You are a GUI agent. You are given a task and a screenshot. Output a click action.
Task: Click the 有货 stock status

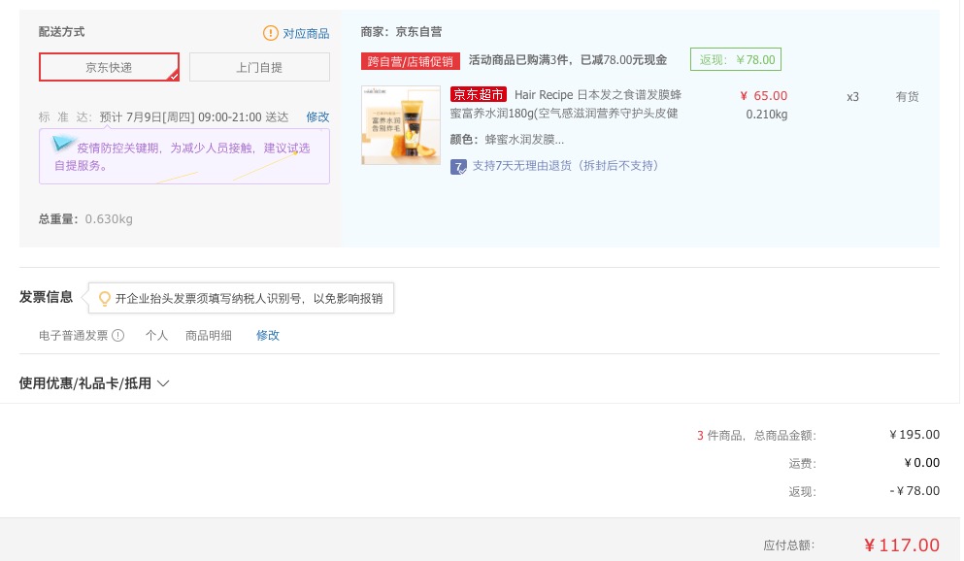point(907,96)
